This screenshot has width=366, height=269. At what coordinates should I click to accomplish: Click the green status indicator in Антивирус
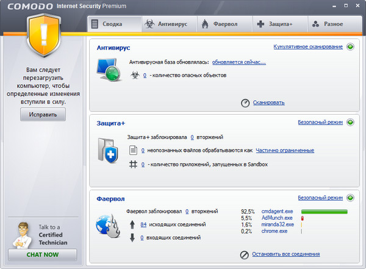351,46
